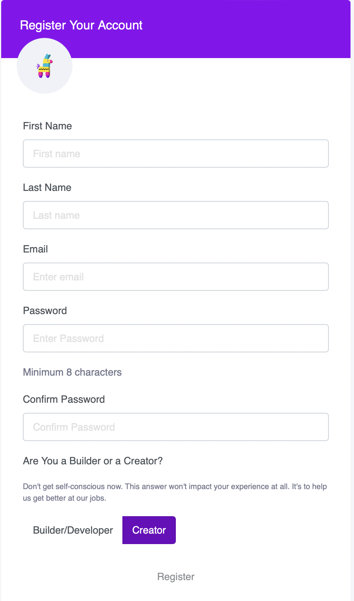Select the Enter Password input box

[176, 338]
